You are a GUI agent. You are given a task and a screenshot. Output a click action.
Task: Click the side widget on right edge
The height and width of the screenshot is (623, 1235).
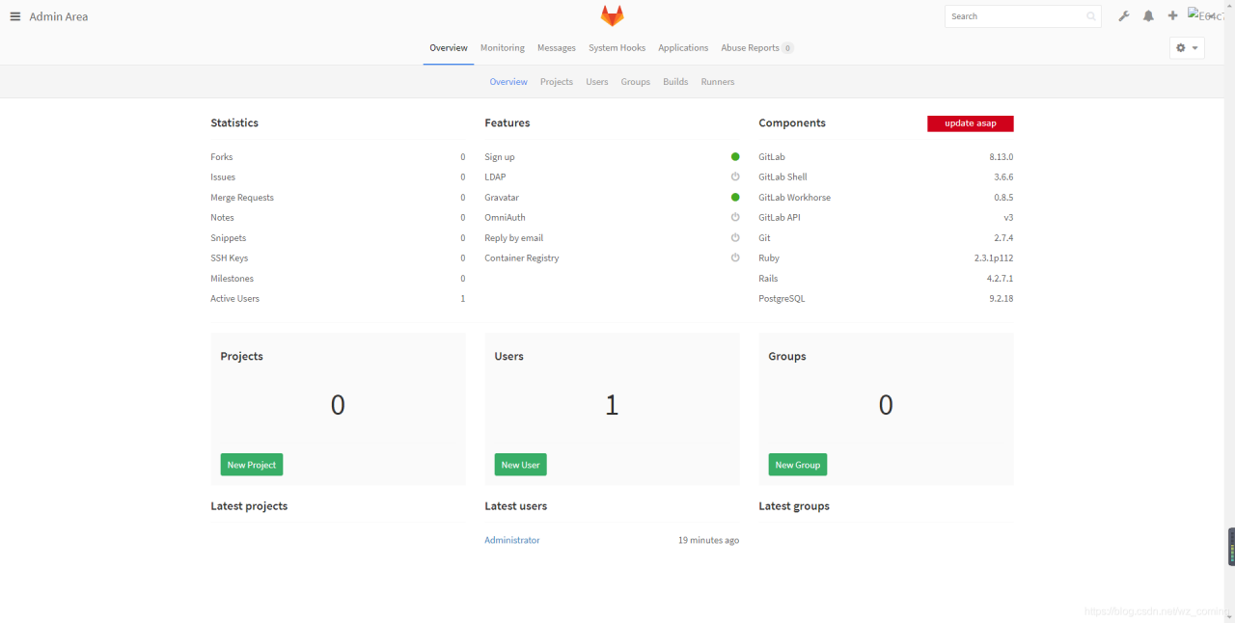click(x=1231, y=547)
